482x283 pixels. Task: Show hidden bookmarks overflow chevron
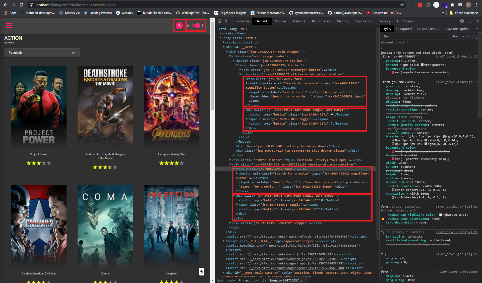(443, 13)
